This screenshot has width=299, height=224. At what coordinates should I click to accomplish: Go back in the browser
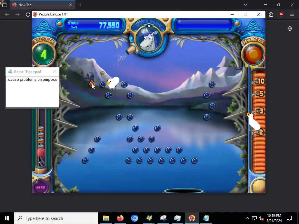coord(7,15)
